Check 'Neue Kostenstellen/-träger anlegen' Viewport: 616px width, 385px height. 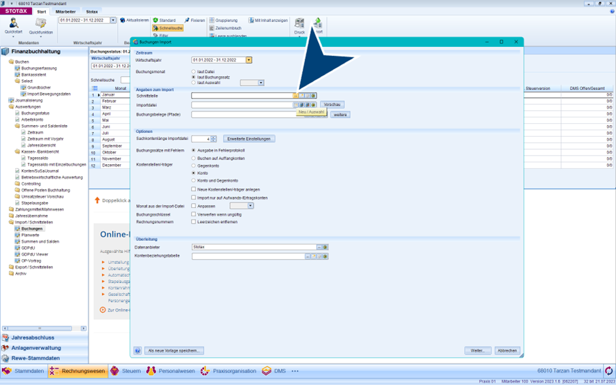(x=194, y=189)
